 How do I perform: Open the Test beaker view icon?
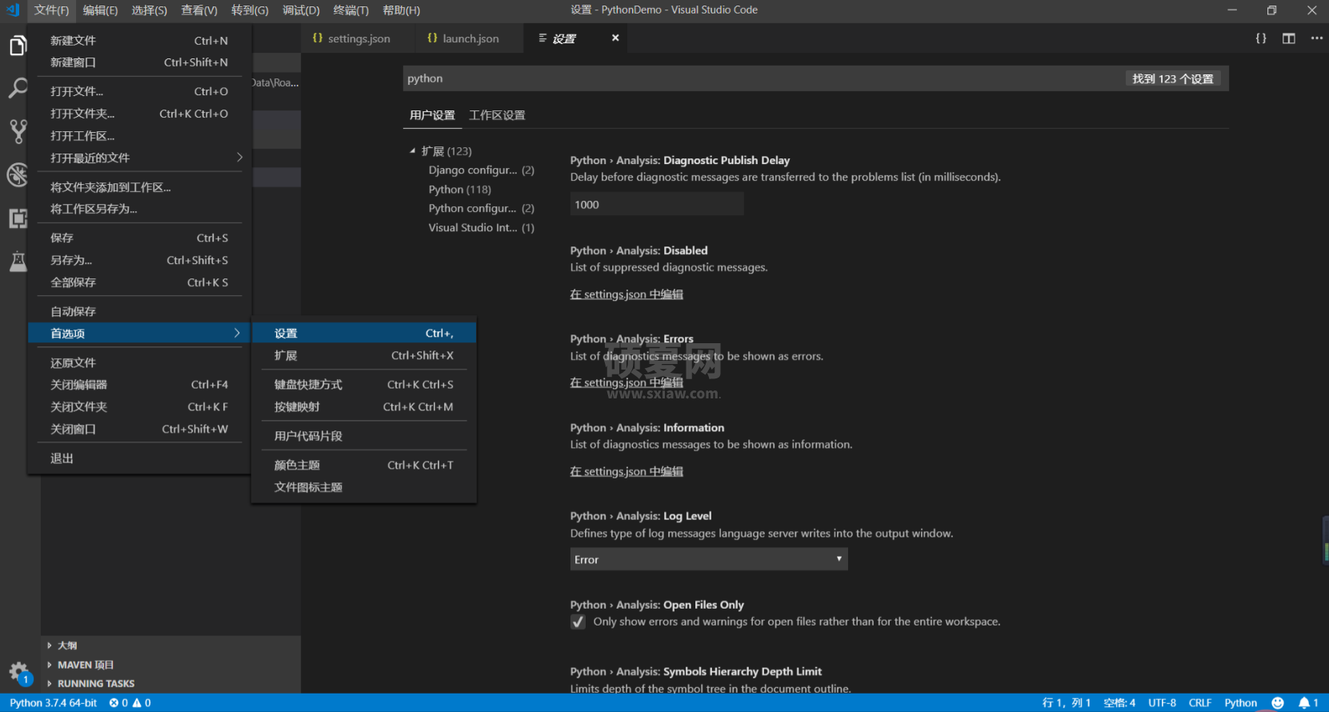coord(18,261)
